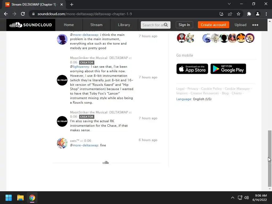Viewport: 272px width, 204px height.
Task: Click the DELTASWAP avatar beside the @lightzenny reply
Action: point(62,80)
